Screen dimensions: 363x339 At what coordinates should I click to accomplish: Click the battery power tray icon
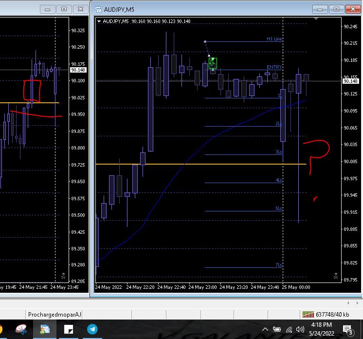[x=277, y=329]
